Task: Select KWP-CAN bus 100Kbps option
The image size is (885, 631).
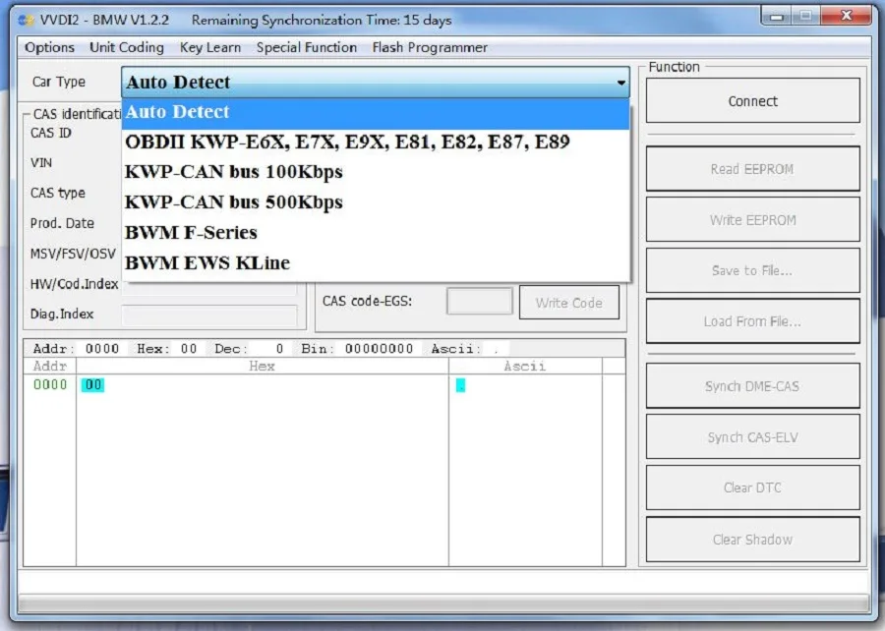Action: coord(376,171)
